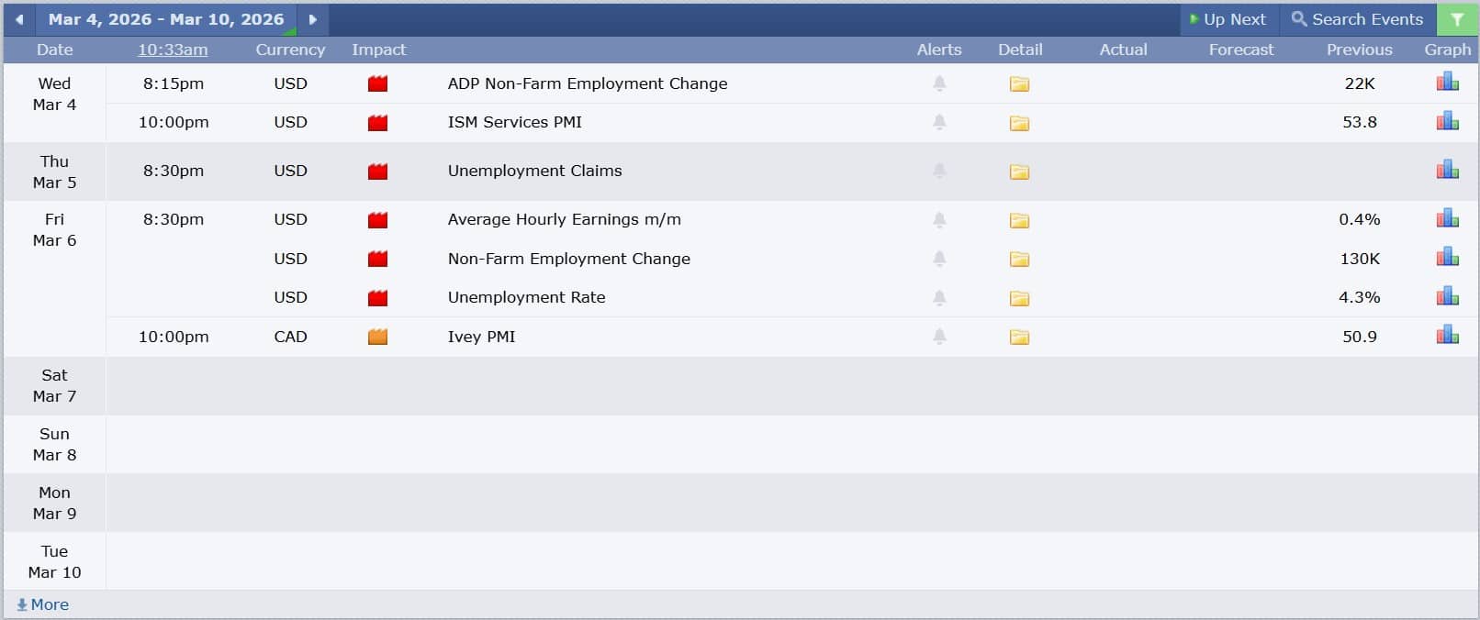The image size is (1480, 620).
Task: Open detail folder for ISM Services PMI
Action: tap(1019, 123)
